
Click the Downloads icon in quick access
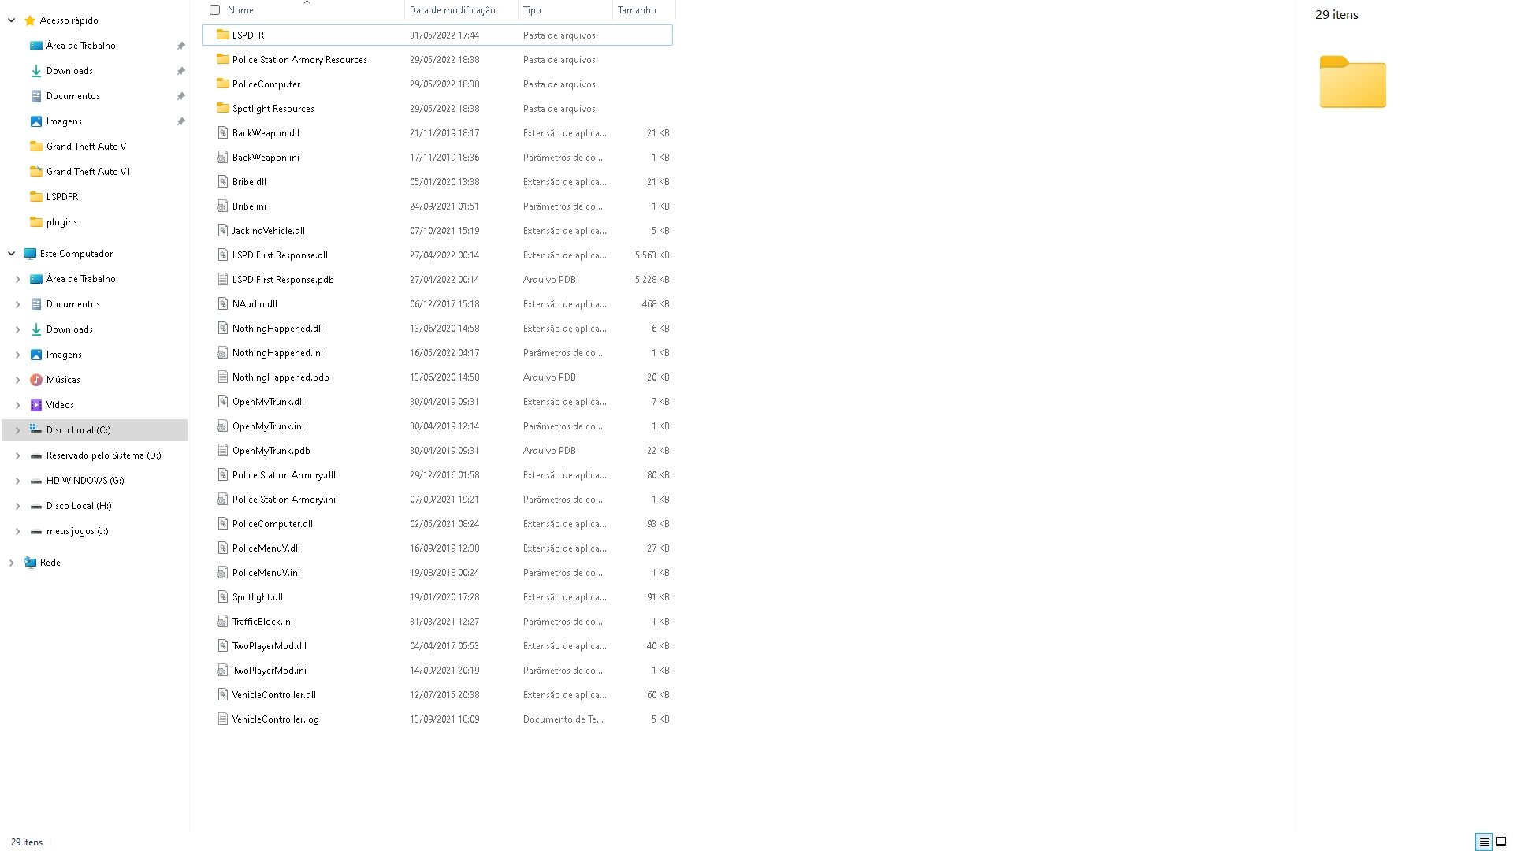coord(36,71)
